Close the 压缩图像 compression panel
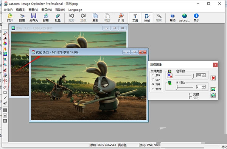Image resolution: width=227 pixels, height=149 pixels. coord(215,65)
